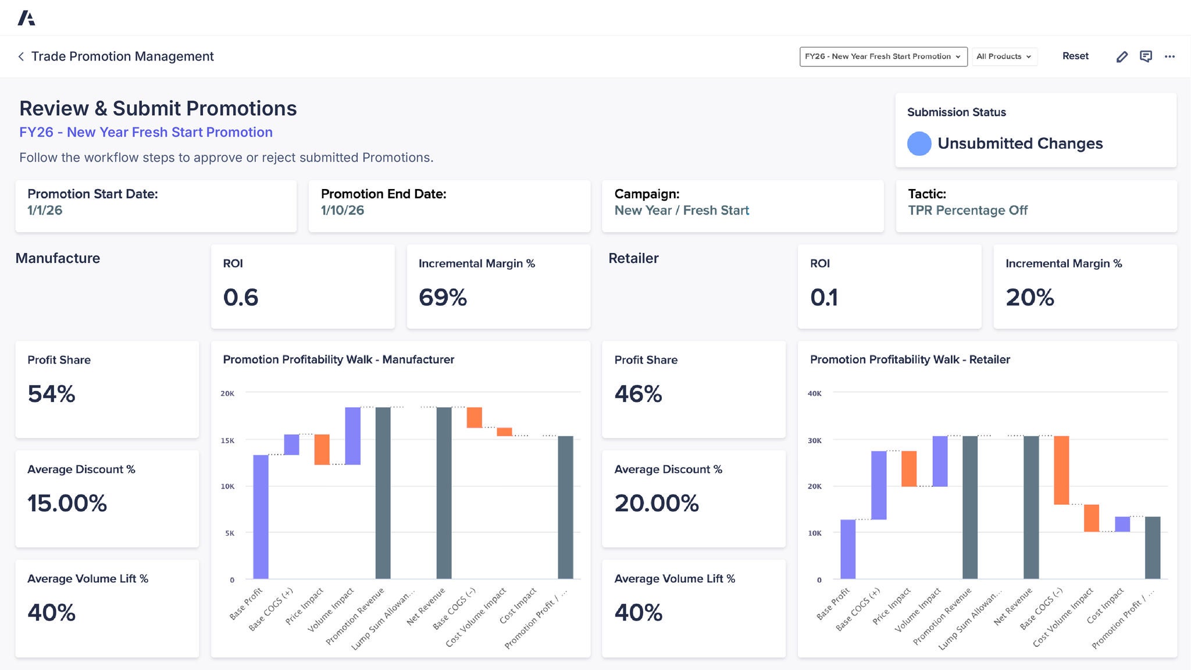Open the comments panel icon
This screenshot has width=1191, height=670.
coord(1146,56)
